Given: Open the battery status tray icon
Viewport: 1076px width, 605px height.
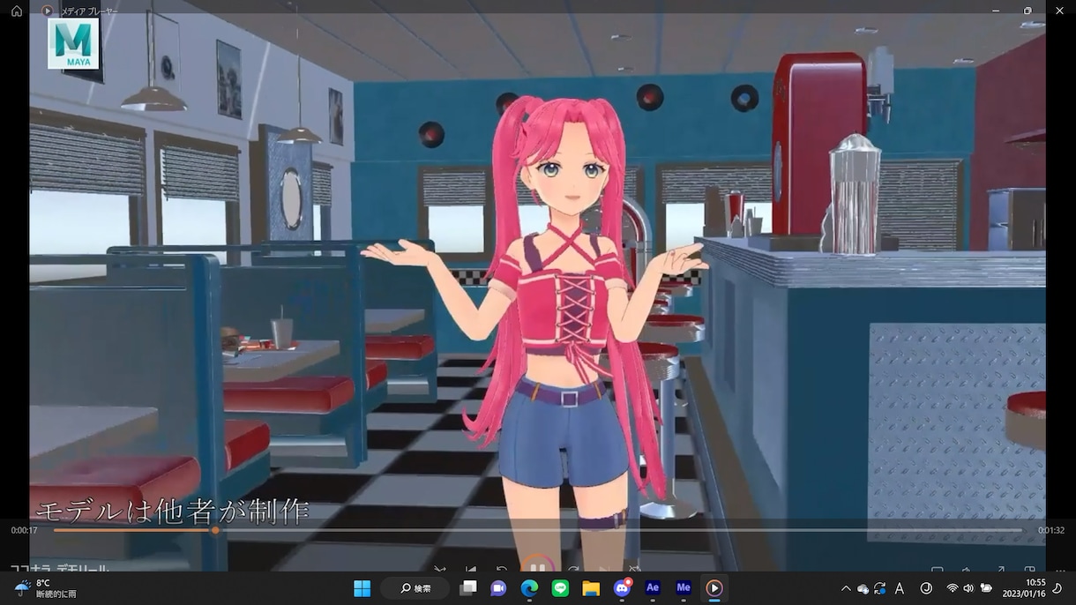Looking at the screenshot, I should coord(986,588).
